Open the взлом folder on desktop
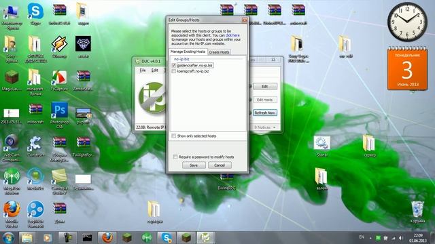 click(x=321, y=179)
